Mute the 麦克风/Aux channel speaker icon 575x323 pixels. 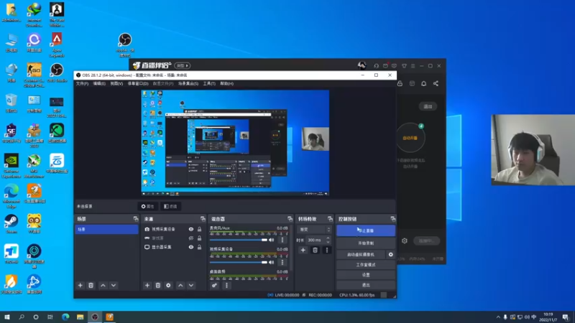tap(272, 240)
